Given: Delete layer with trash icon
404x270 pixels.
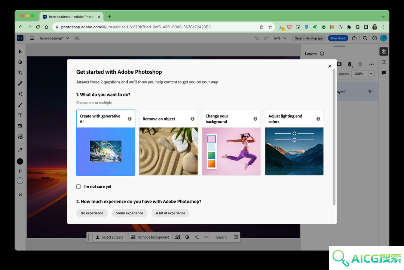Looking at the screenshot, I should [x=360, y=64].
